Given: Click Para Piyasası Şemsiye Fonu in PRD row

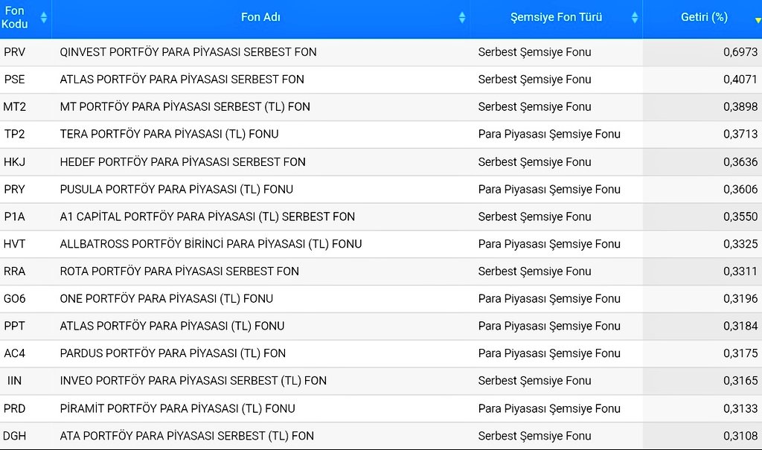Looking at the screenshot, I should tap(549, 409).
